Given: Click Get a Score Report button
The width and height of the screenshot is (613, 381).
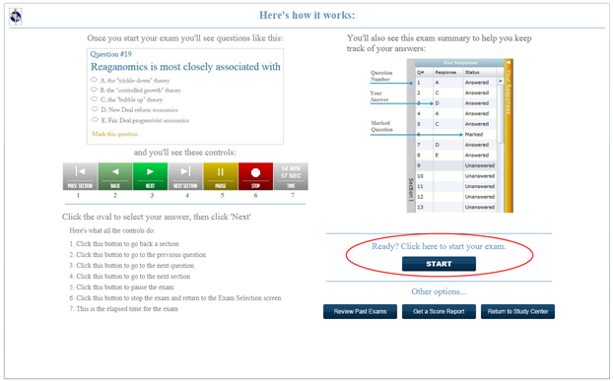Looking at the screenshot, I should pyautogui.click(x=439, y=311).
